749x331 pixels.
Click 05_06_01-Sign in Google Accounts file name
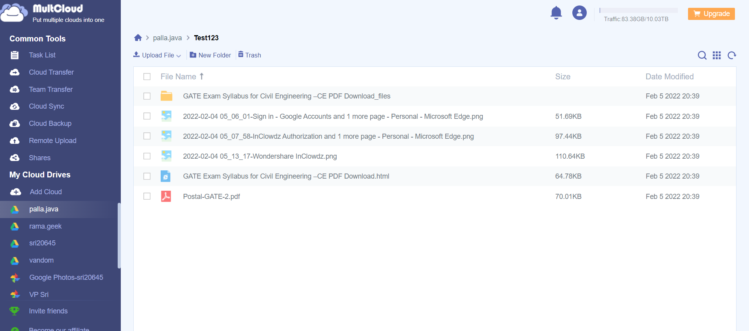333,116
